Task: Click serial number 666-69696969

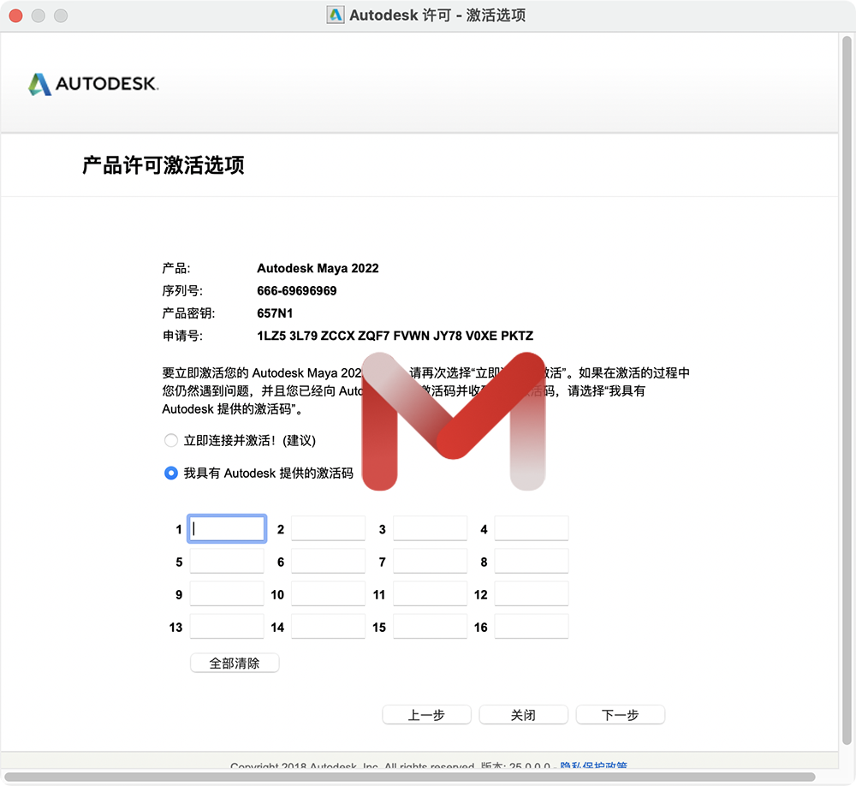Action: click(x=297, y=290)
